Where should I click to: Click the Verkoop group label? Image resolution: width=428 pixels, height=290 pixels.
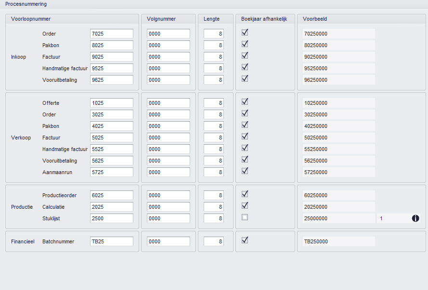coord(21,138)
